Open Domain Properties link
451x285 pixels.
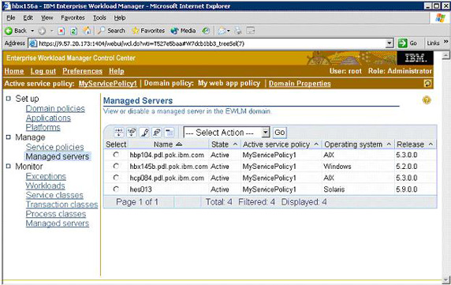[300, 84]
